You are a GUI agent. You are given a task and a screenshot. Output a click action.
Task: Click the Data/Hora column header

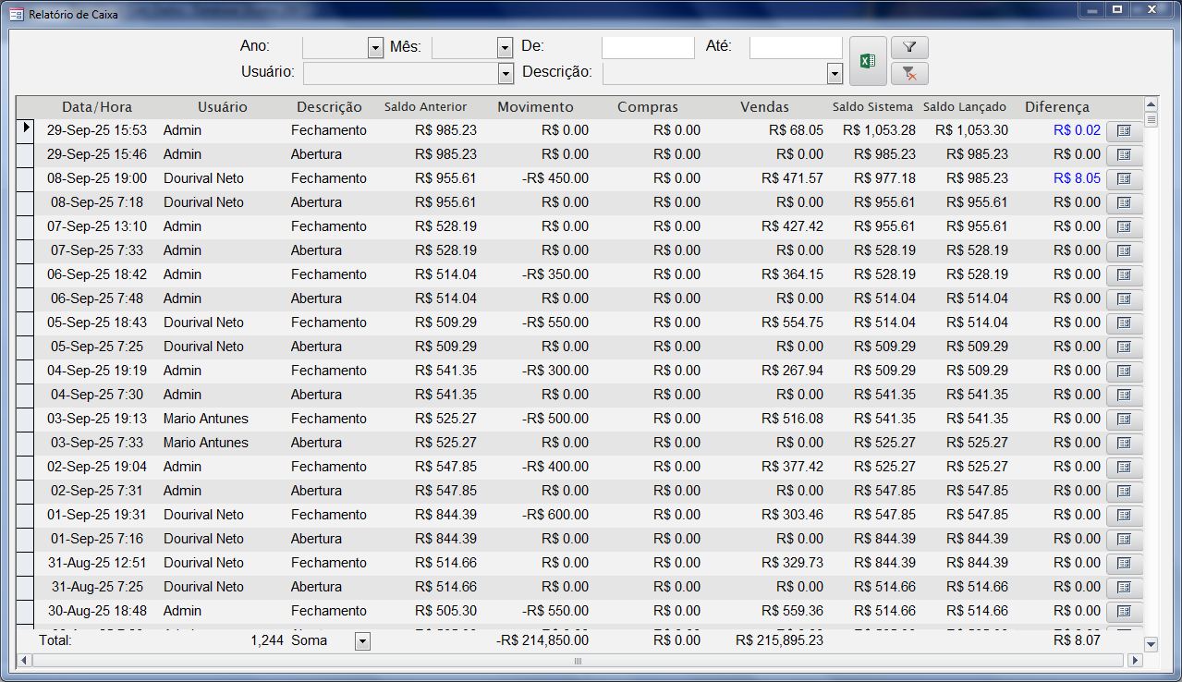tap(97, 107)
